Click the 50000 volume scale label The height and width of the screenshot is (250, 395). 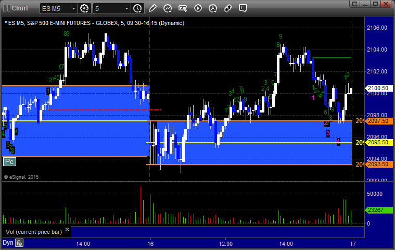click(375, 194)
